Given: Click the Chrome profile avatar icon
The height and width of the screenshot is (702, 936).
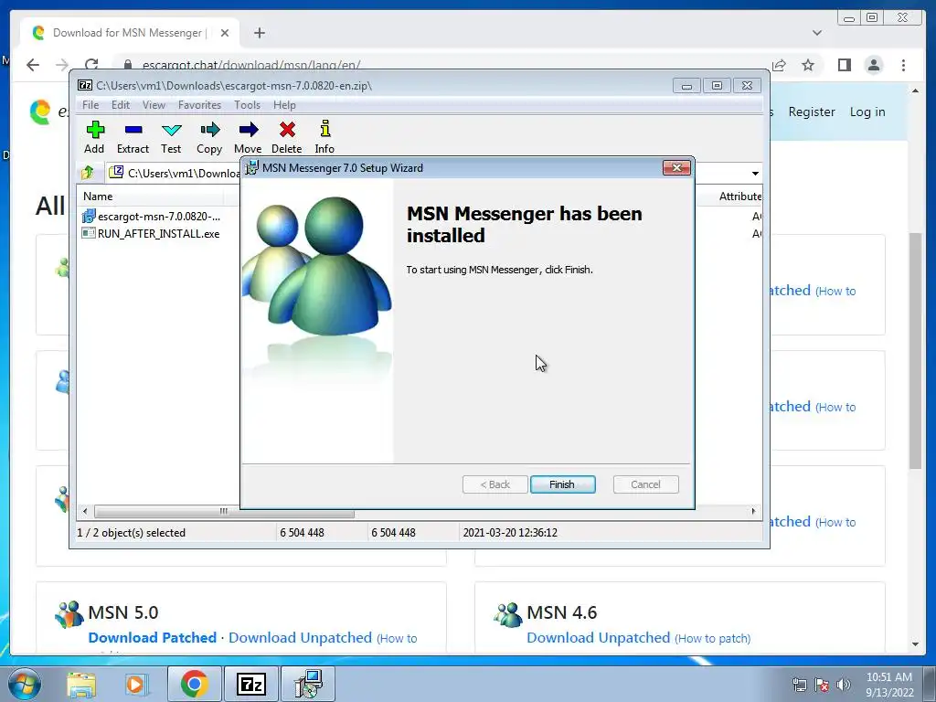Looking at the screenshot, I should pos(874,65).
